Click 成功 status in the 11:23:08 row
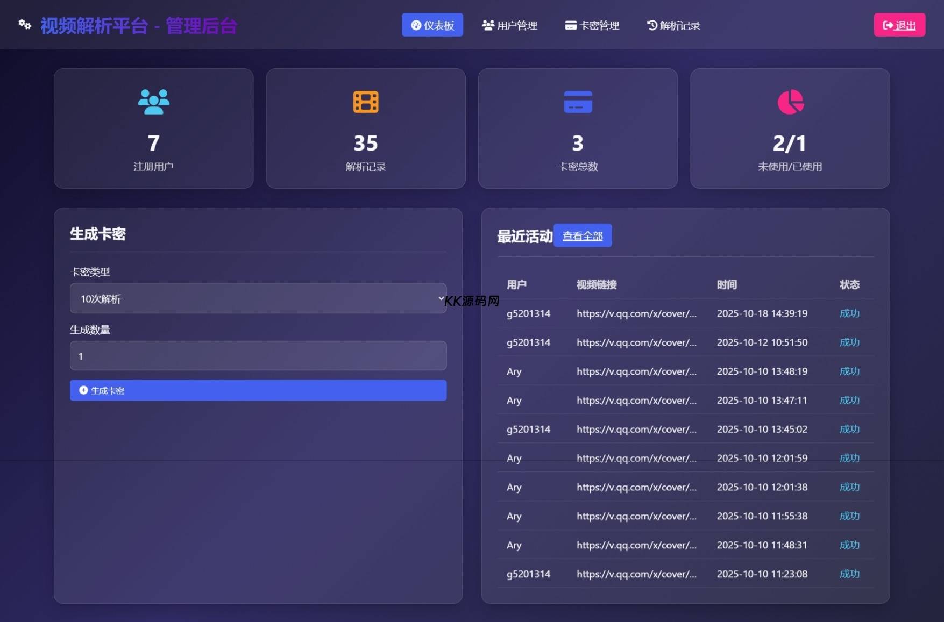 pos(849,574)
